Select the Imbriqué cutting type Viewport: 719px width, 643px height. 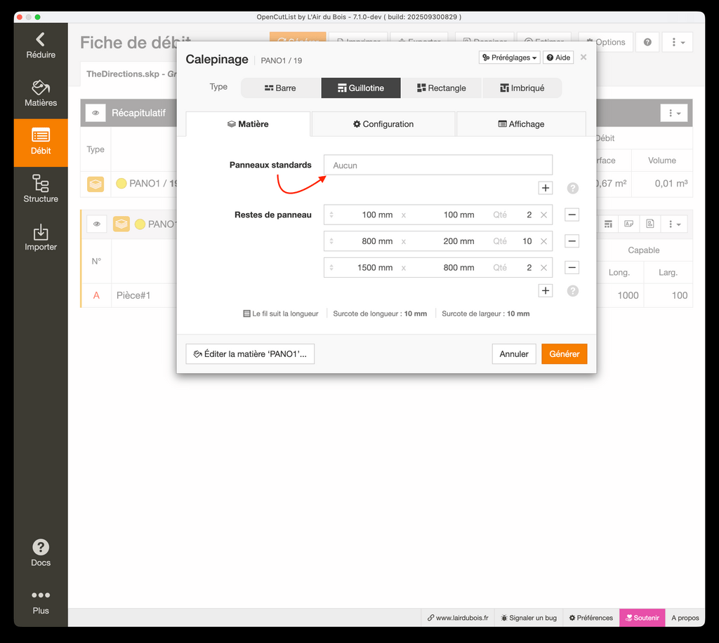point(522,88)
